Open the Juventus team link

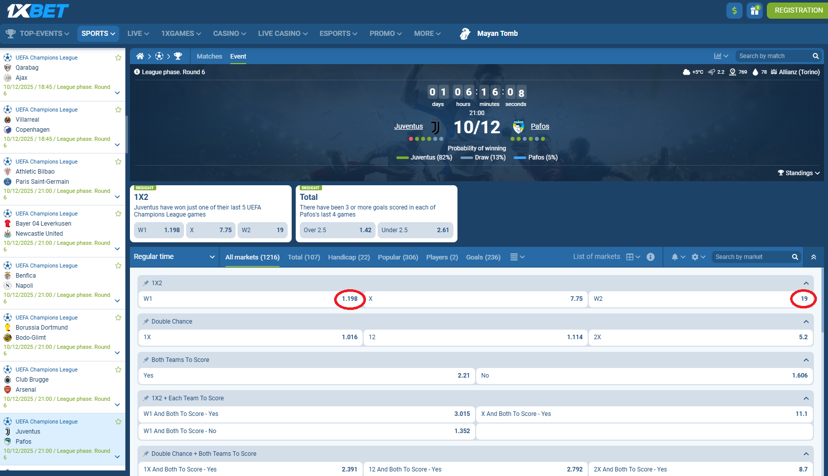tap(408, 127)
